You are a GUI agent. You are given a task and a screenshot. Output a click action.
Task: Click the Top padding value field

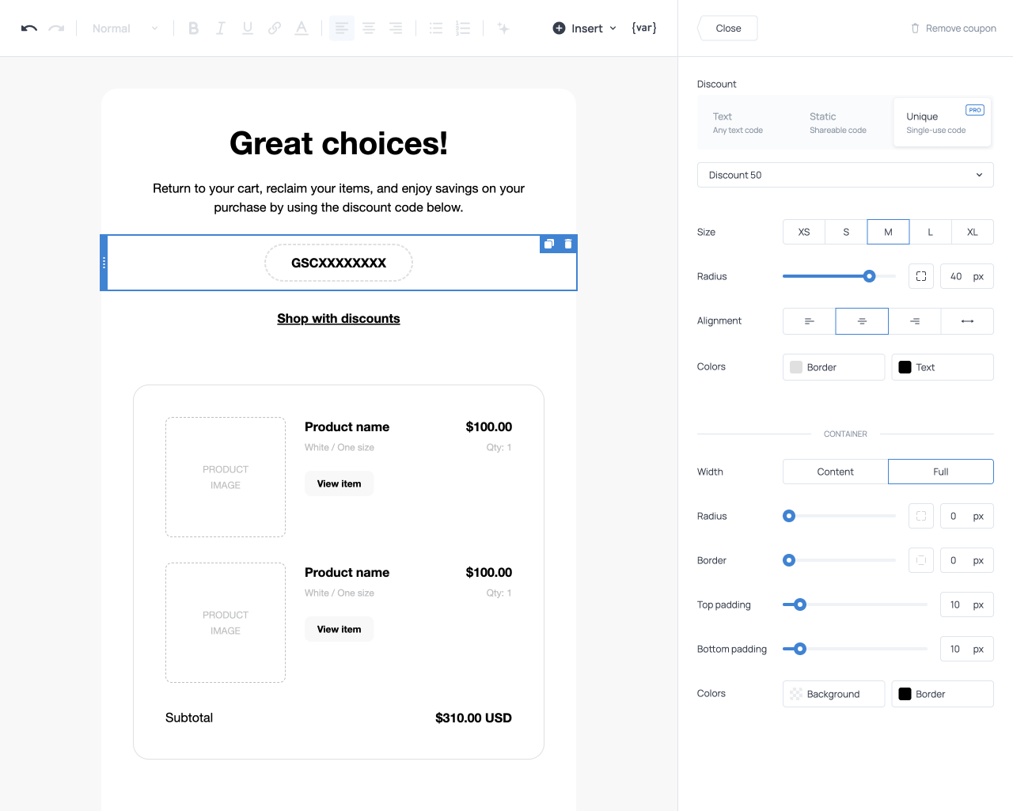(955, 604)
